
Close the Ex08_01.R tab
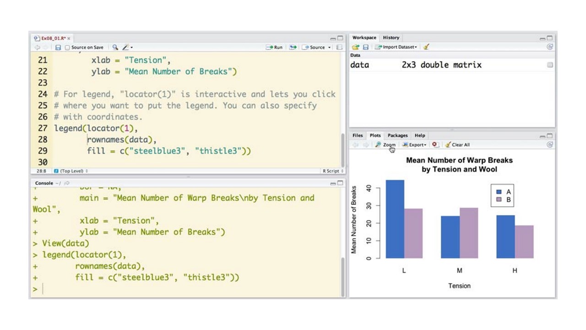pyautogui.click(x=69, y=38)
